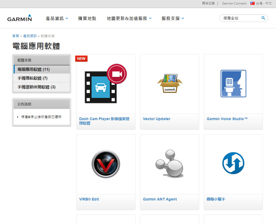Go to 產品資訊 breadcrumb link
The width and height of the screenshot is (276, 224).
[30, 36]
